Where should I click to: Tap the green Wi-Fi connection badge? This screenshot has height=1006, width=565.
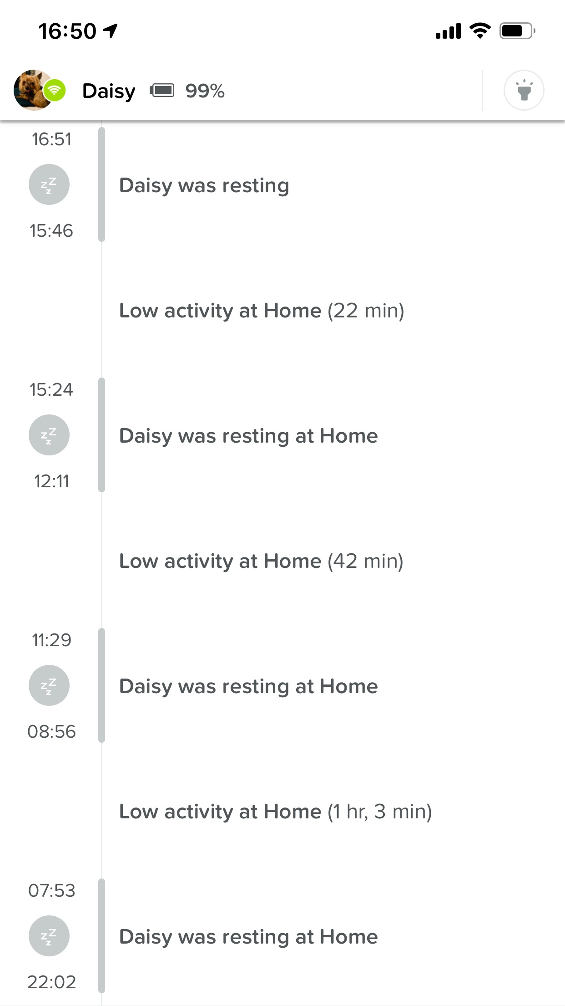pos(55,90)
